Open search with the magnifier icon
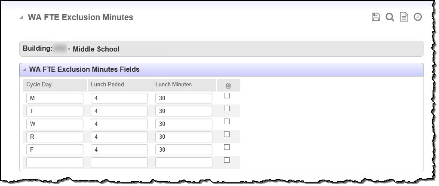439x186 pixels. click(390, 17)
